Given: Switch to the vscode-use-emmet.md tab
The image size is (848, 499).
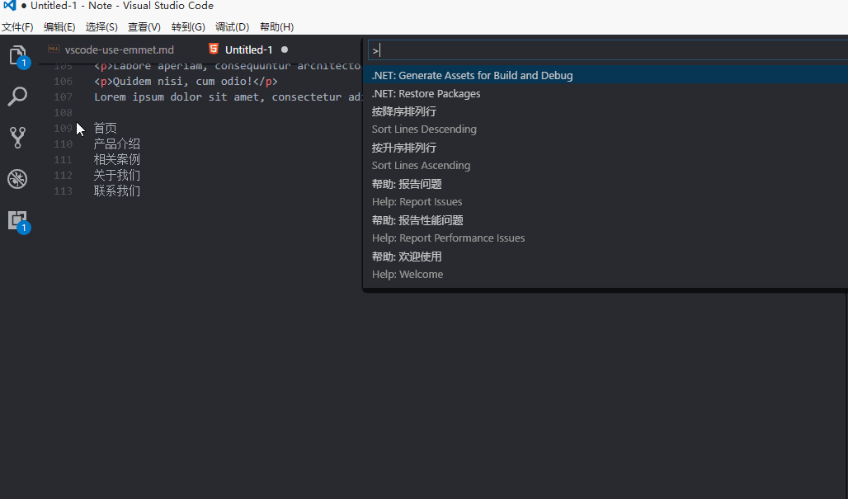Looking at the screenshot, I should pyautogui.click(x=119, y=49).
